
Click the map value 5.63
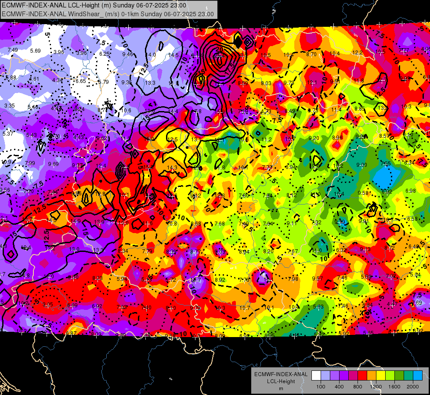[x=319, y=307]
